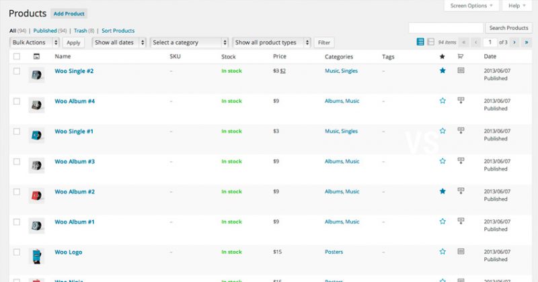Expand the Screen Options panel

(471, 5)
